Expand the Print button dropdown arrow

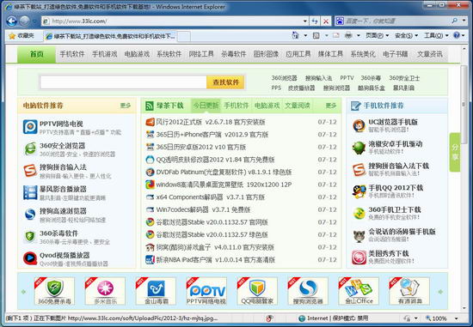pos(359,35)
